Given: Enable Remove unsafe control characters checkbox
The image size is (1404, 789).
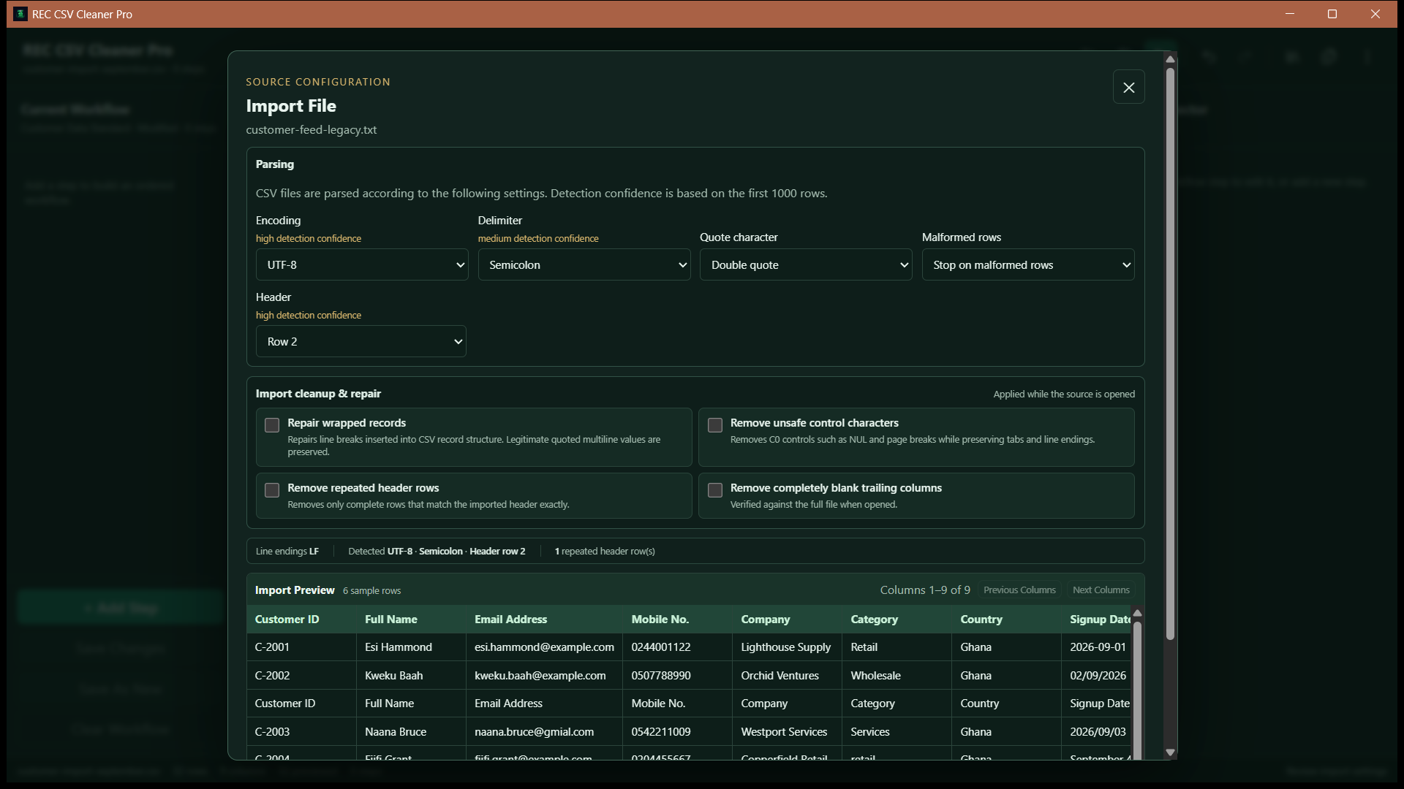Looking at the screenshot, I should tap(715, 425).
